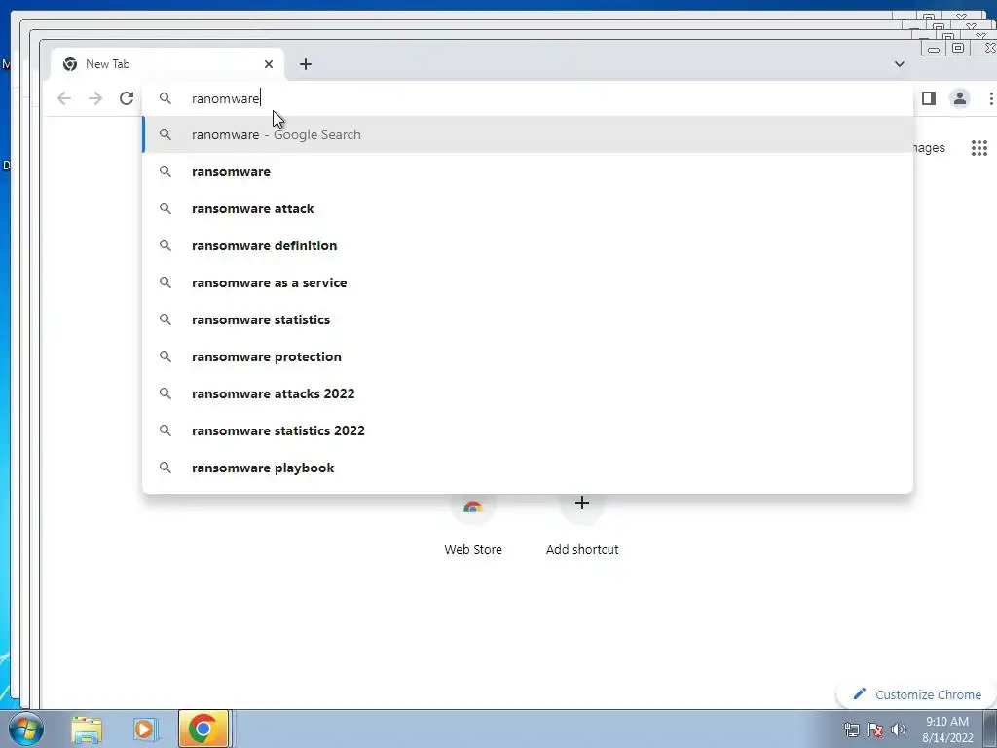Open the Web Store shortcut
This screenshot has height=748, width=997.
pos(473,528)
